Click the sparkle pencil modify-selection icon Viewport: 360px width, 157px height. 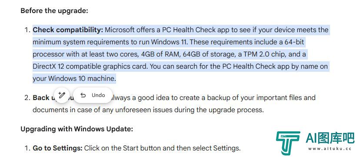61,95
